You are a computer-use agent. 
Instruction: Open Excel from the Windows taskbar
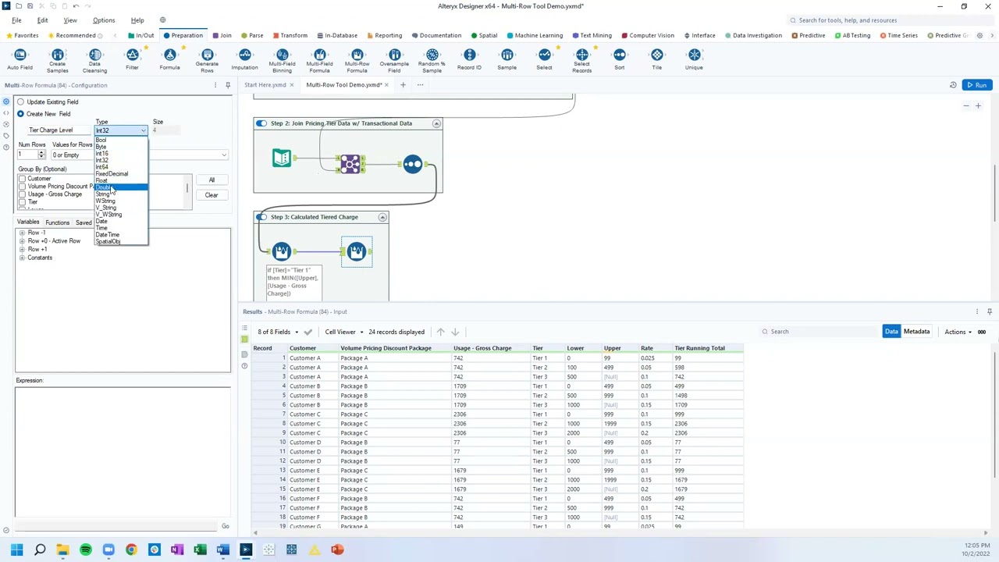click(x=200, y=550)
